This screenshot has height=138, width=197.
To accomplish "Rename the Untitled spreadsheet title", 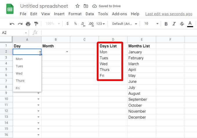I will click(44, 6).
